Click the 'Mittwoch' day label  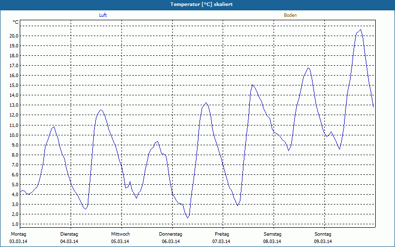coord(120,234)
